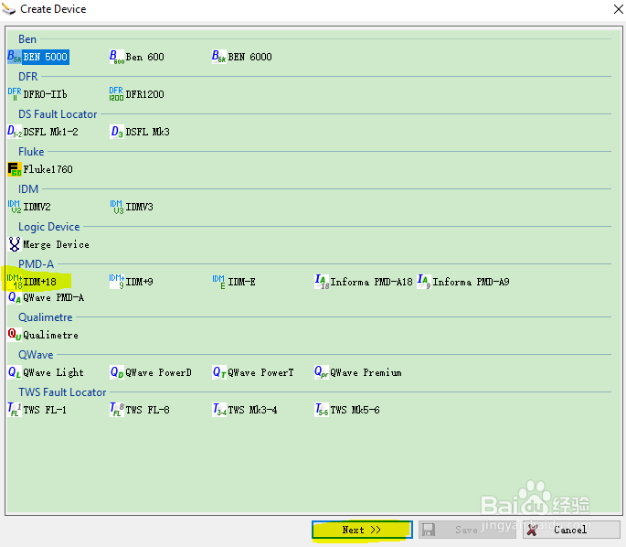Pick the IDMV3 device icon
Viewport: 626px width, 547px height.
coord(117,207)
